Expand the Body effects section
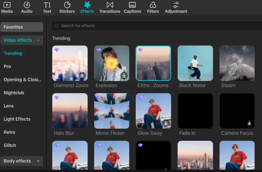This screenshot has width=262, height=172. click(38, 161)
